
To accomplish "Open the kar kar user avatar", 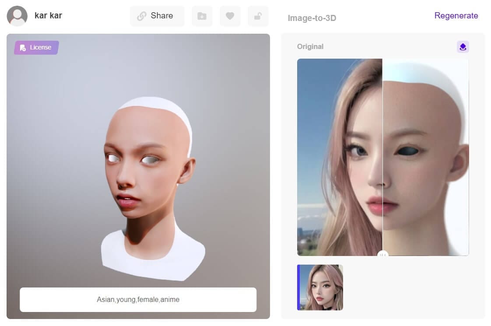I will [x=17, y=16].
